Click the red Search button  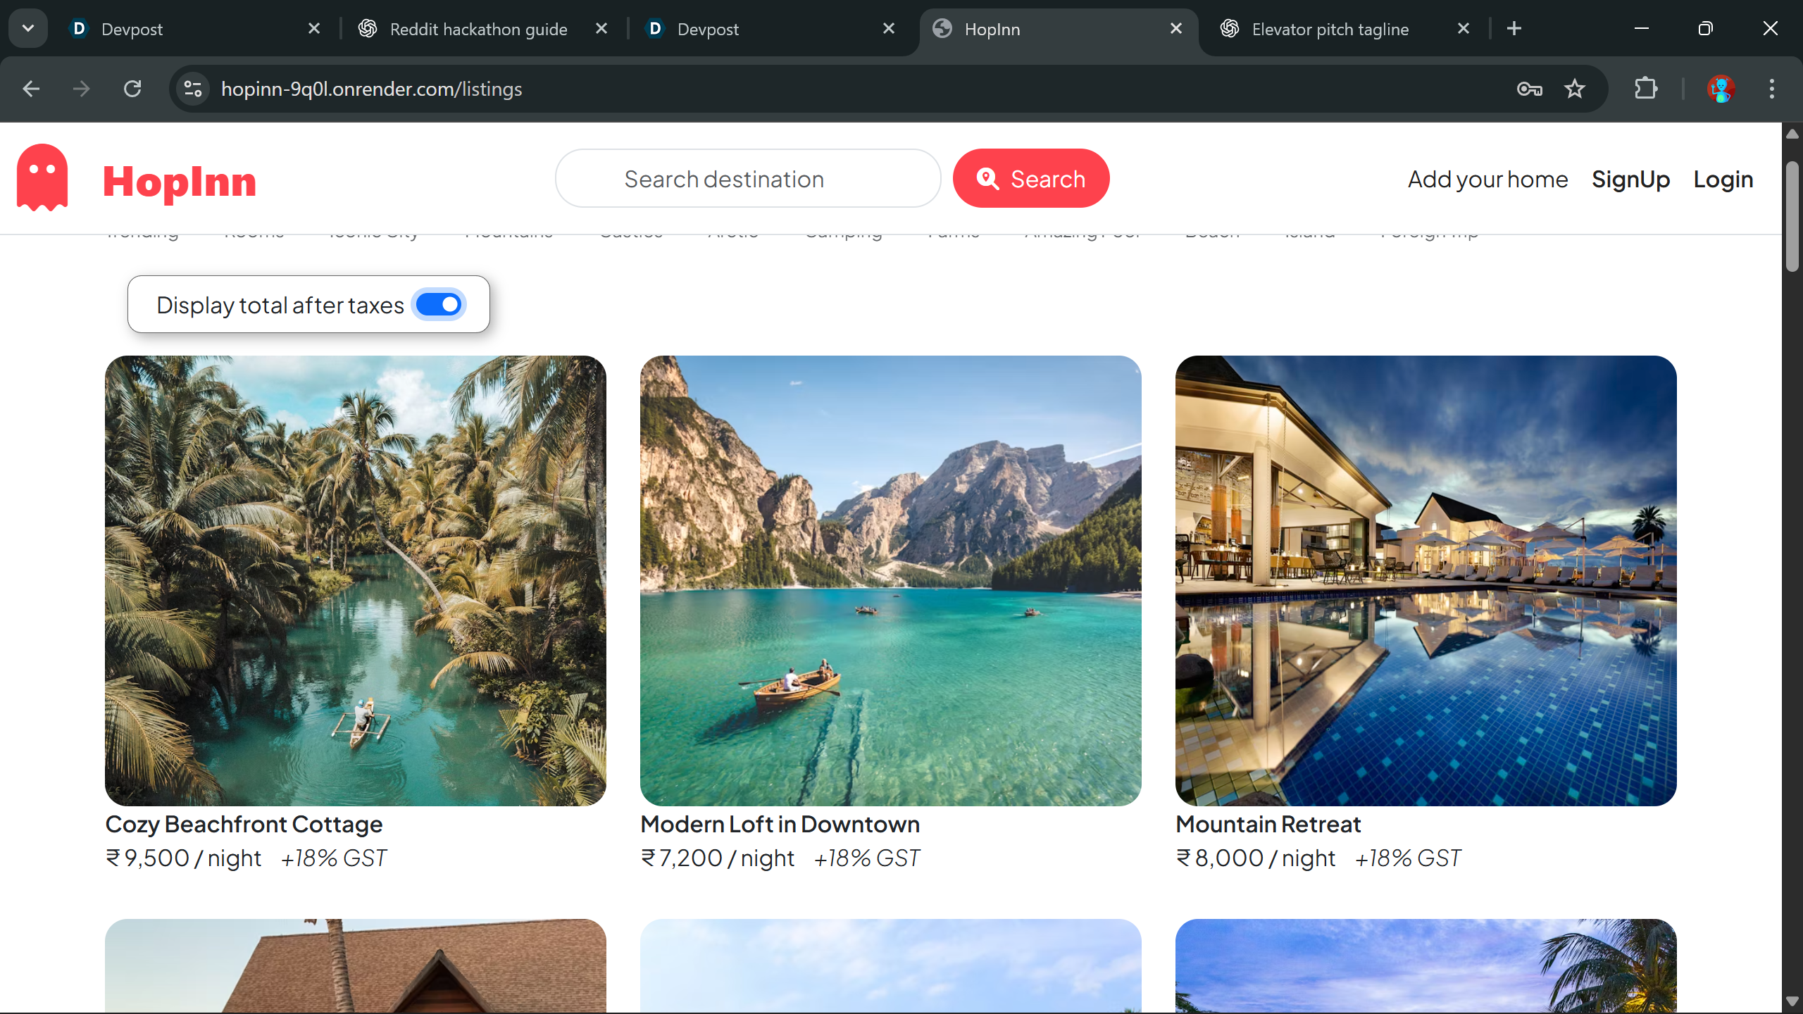point(1030,179)
